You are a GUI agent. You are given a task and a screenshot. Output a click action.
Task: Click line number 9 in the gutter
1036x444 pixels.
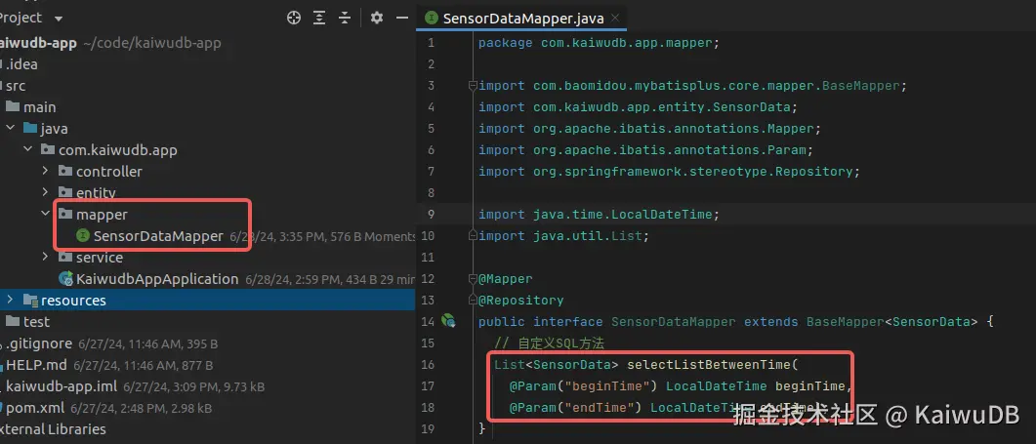point(431,215)
